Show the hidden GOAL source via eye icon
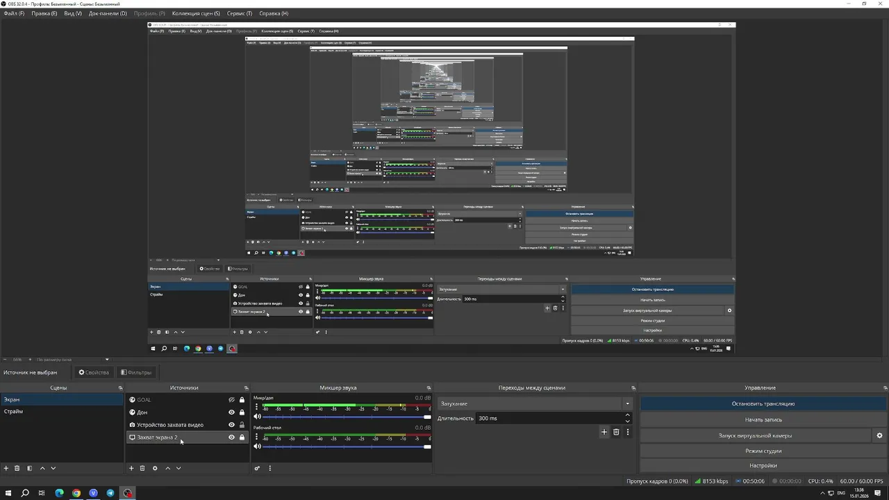889x500 pixels. (231, 400)
